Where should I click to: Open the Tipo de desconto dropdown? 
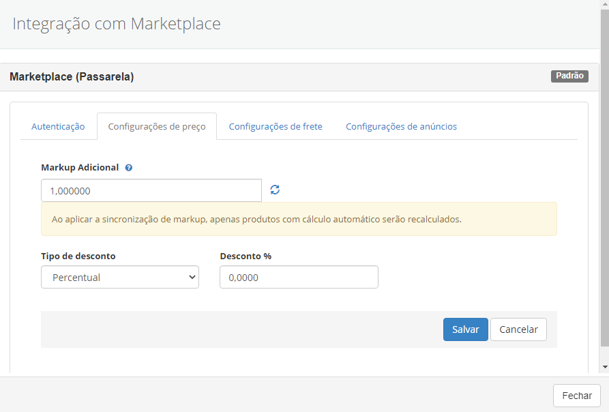click(120, 278)
